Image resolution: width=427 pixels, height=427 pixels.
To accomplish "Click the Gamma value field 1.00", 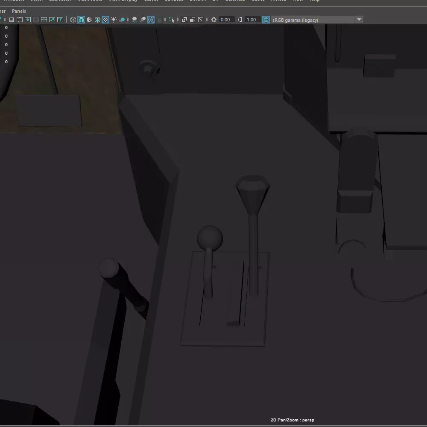I will coord(252,20).
